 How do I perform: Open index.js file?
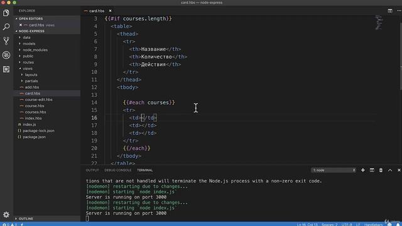[x=30, y=124]
